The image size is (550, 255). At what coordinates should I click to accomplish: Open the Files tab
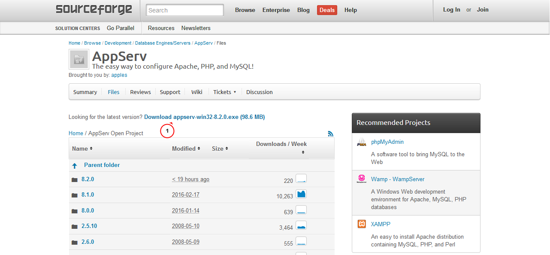pos(114,92)
